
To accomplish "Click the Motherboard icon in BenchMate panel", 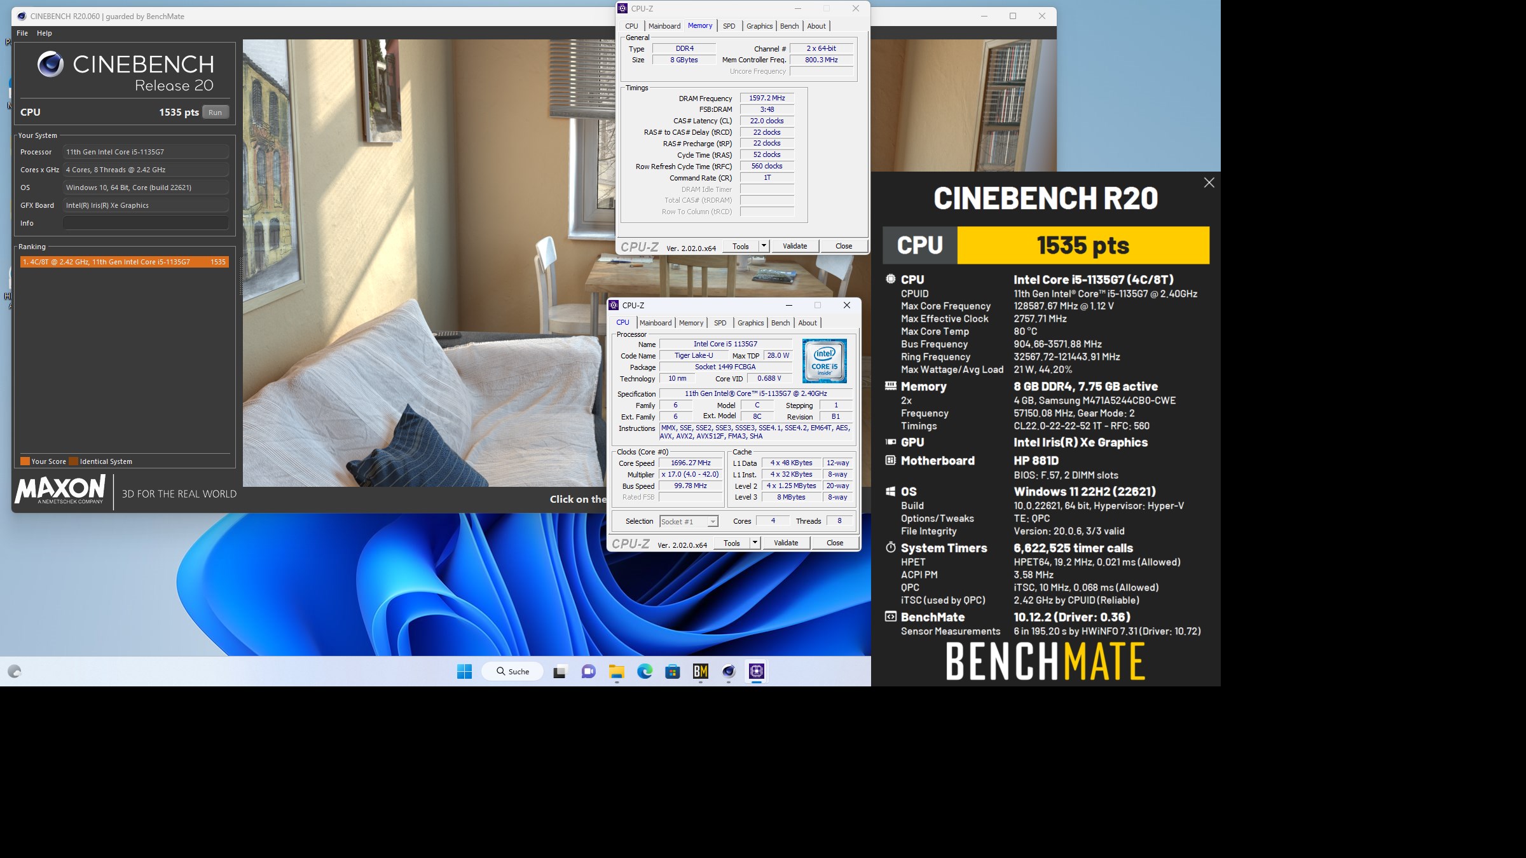I will (891, 460).
